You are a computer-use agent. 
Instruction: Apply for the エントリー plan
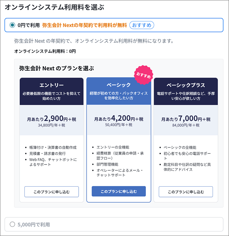(x=52, y=192)
